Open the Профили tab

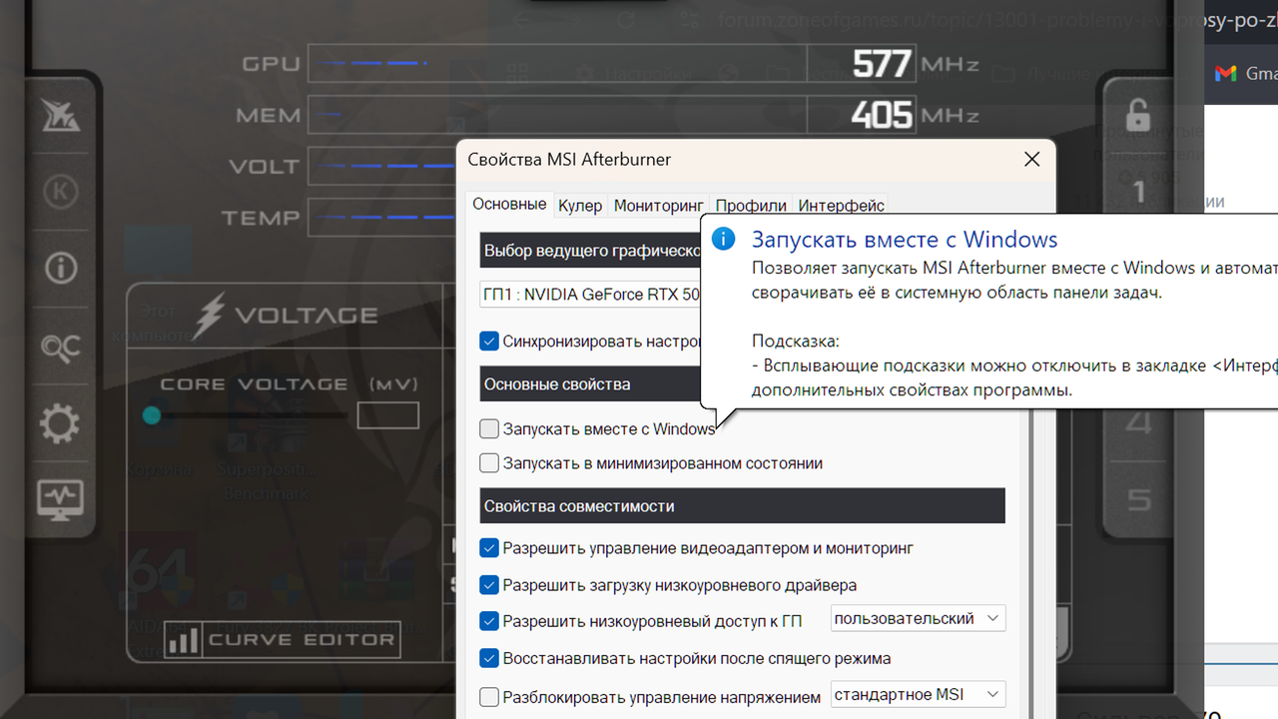point(751,206)
